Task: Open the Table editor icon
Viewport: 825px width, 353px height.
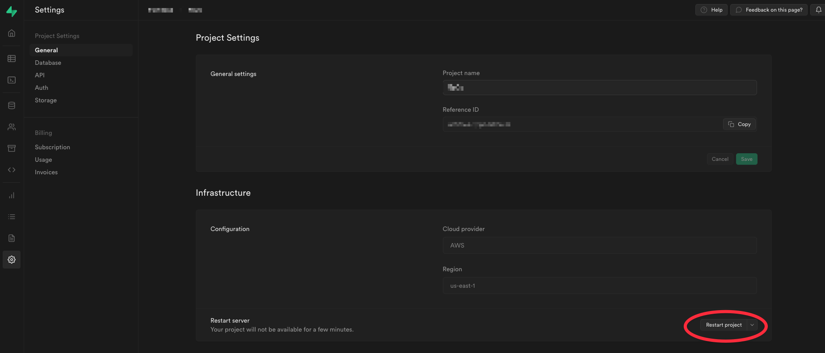Action: [12, 59]
